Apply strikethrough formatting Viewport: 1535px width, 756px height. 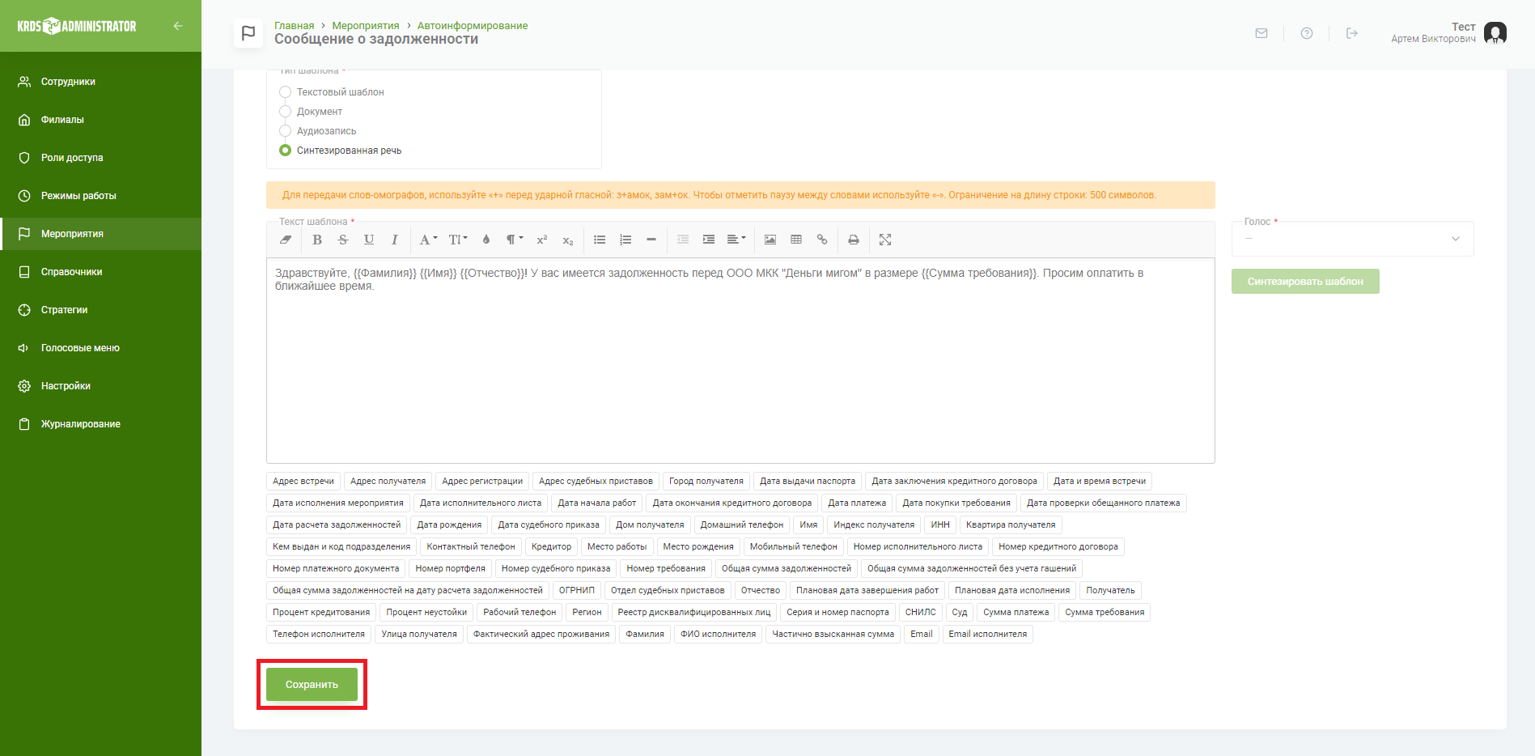(x=343, y=240)
